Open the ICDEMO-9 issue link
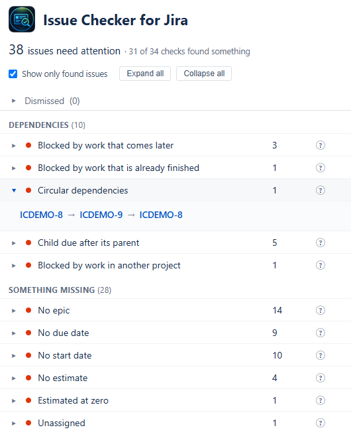351x448 pixels. coord(101,215)
